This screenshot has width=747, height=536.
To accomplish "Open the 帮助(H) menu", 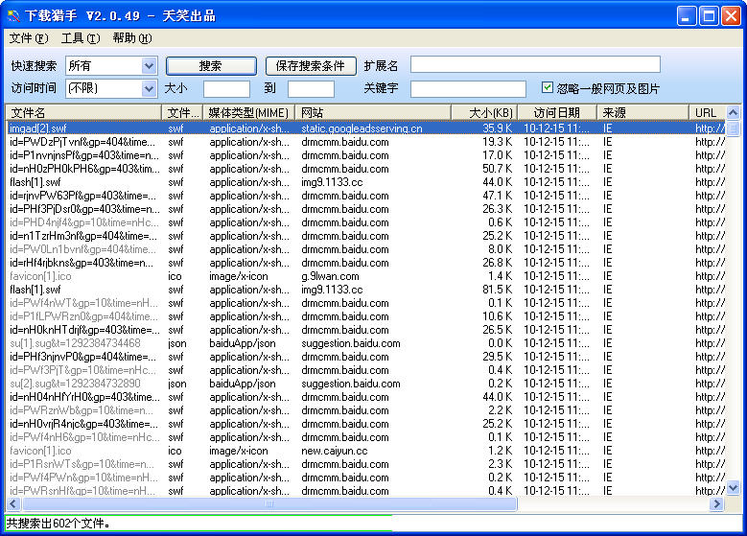I will (132, 38).
